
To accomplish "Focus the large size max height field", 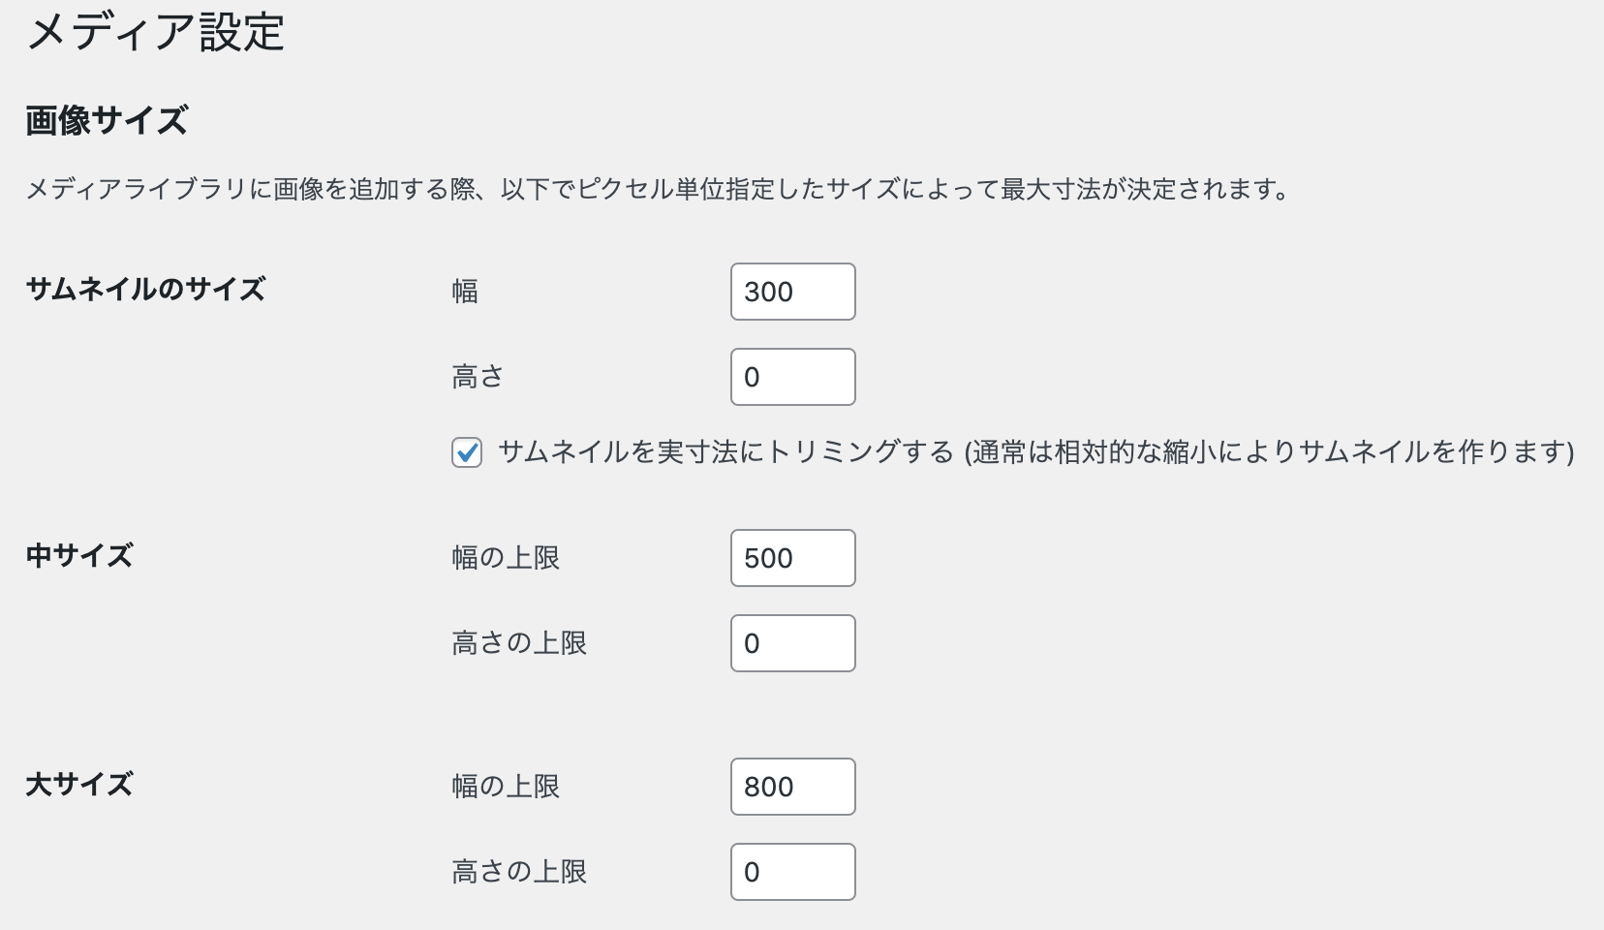I will [x=792, y=872].
